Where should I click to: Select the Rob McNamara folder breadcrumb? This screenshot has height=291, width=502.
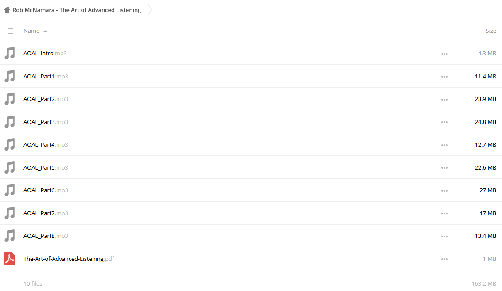pyautogui.click(x=77, y=10)
